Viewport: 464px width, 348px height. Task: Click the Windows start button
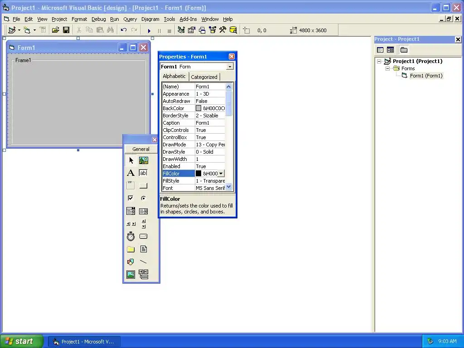point(21,341)
